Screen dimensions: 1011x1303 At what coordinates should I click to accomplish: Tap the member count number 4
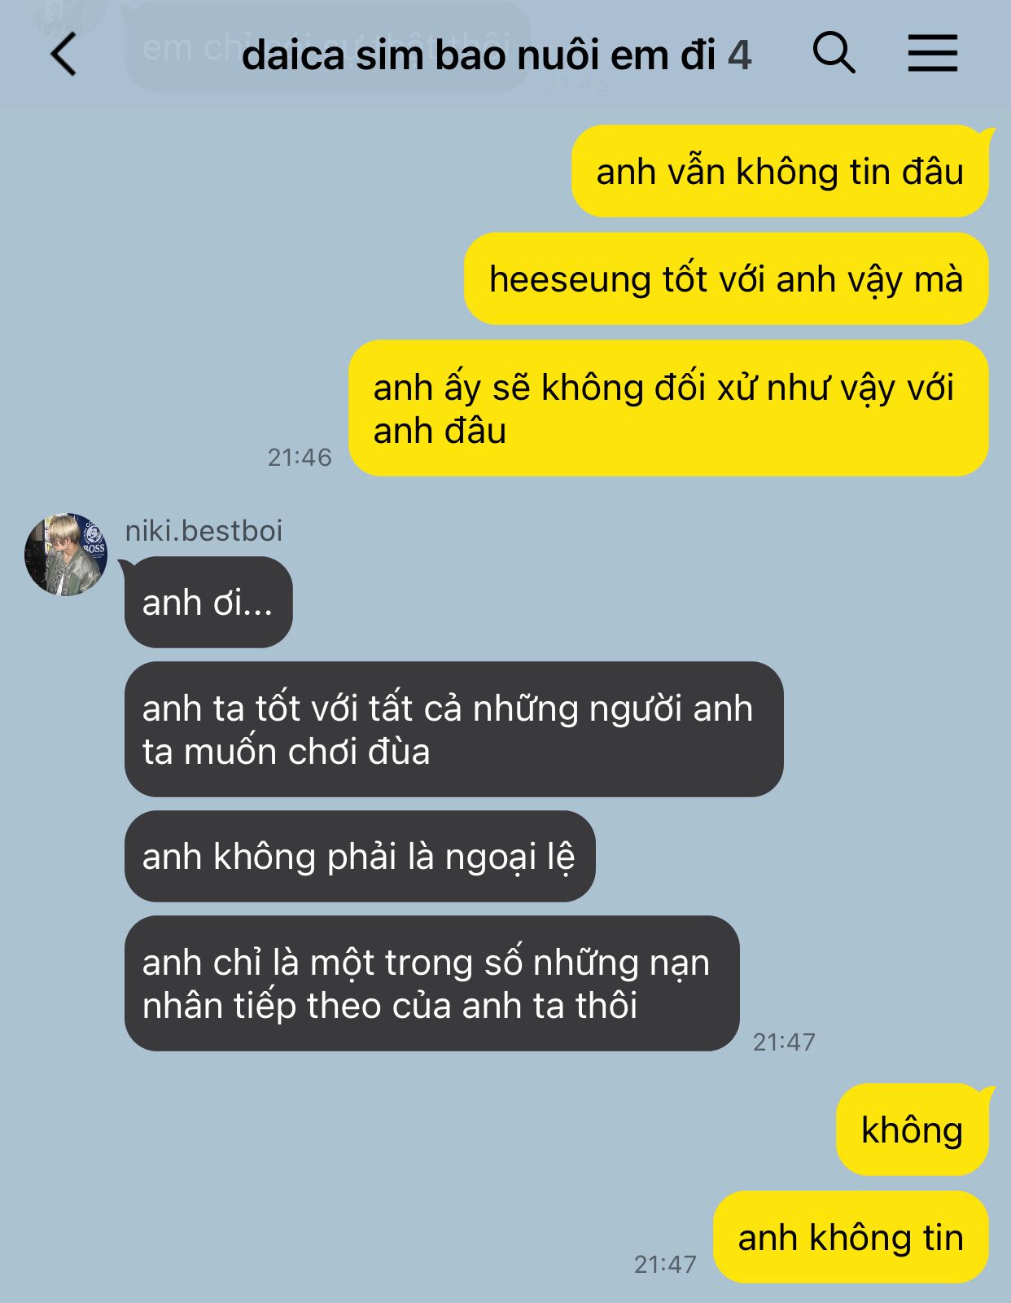click(739, 55)
